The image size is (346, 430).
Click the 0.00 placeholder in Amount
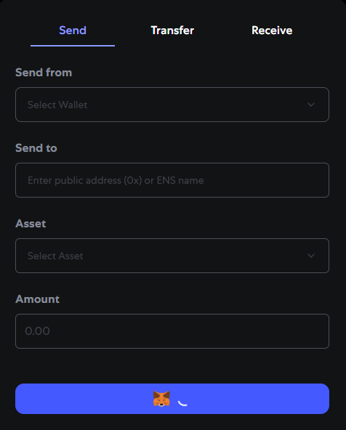click(x=37, y=331)
